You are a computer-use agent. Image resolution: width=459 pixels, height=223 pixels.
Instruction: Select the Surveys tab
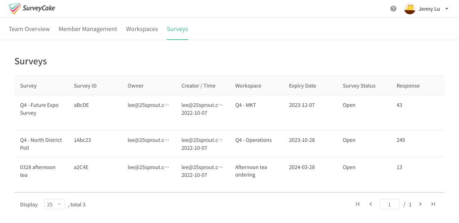click(177, 29)
